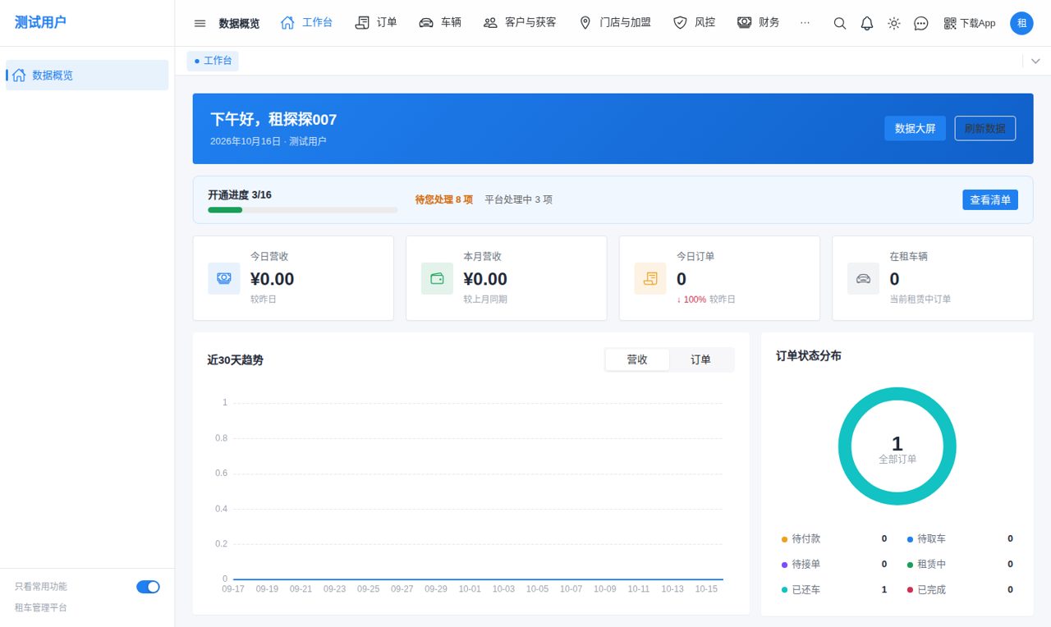Click the 测试用户 logo title

pos(40,22)
